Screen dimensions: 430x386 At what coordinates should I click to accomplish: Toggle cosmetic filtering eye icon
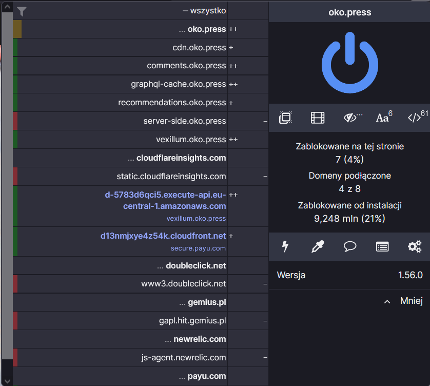coord(353,118)
